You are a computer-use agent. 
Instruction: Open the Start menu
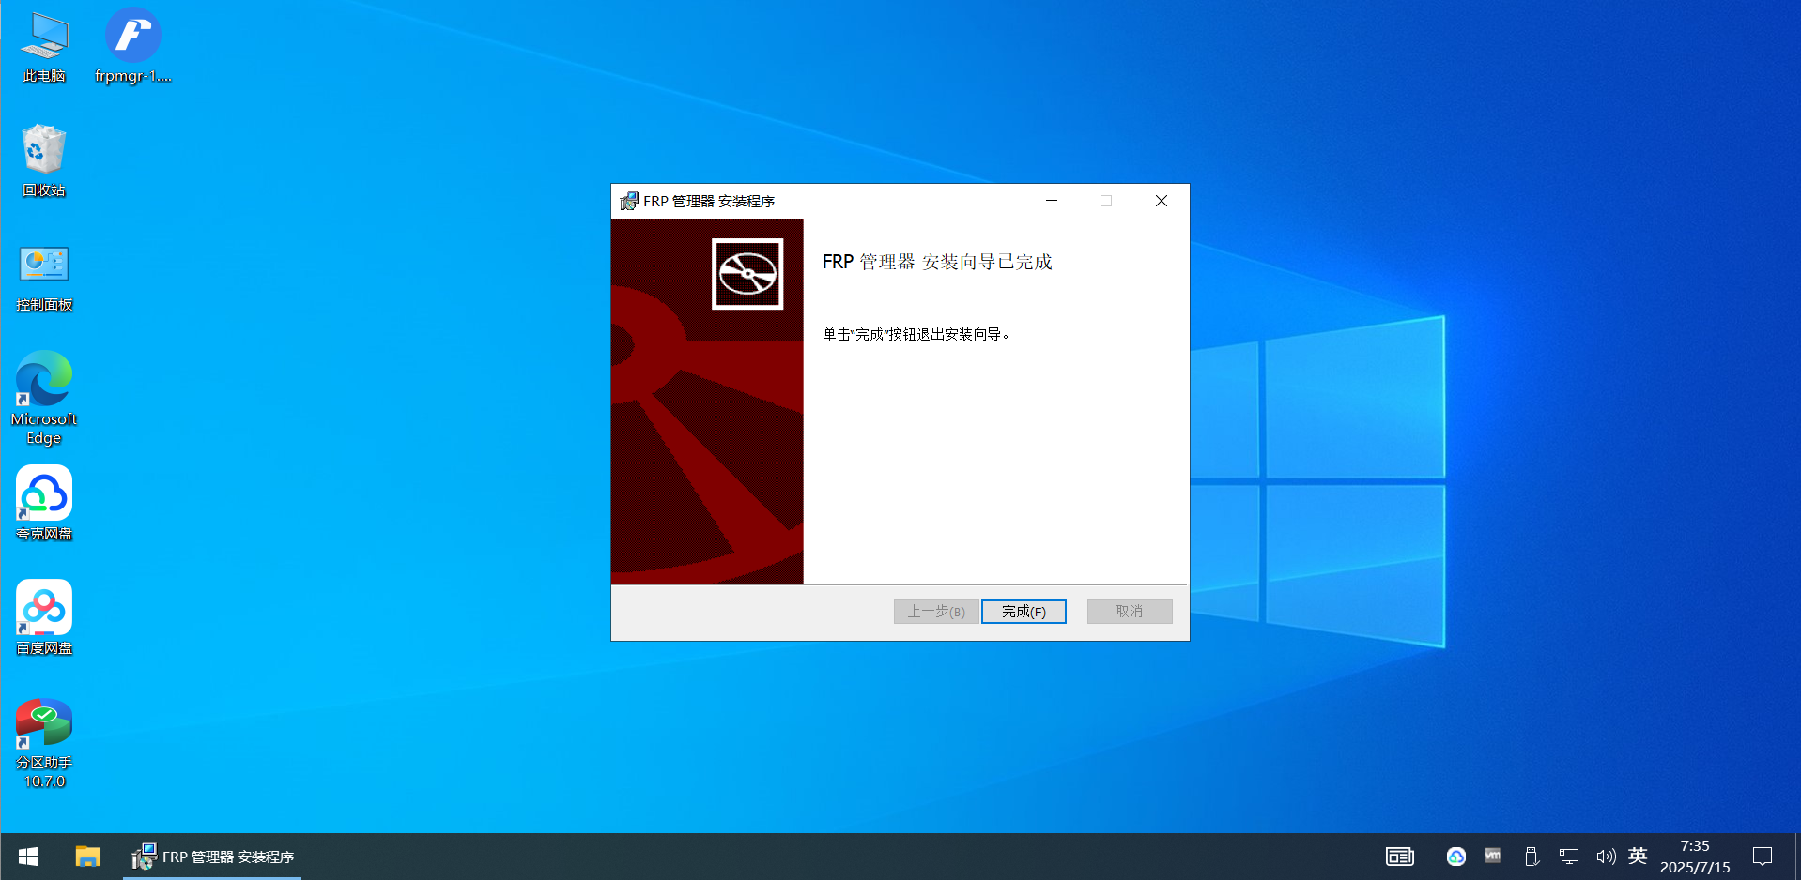(27, 857)
